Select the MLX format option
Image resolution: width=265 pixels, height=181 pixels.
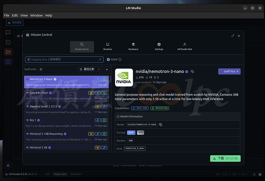tap(140, 132)
